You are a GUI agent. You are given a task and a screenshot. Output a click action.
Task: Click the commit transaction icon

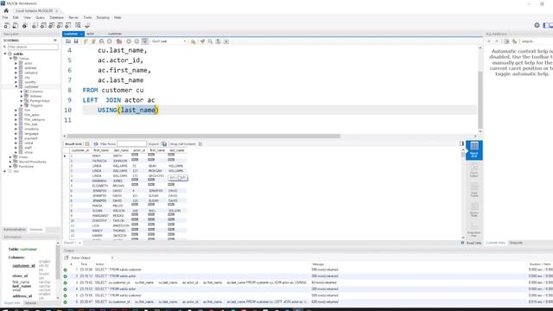click(x=129, y=41)
